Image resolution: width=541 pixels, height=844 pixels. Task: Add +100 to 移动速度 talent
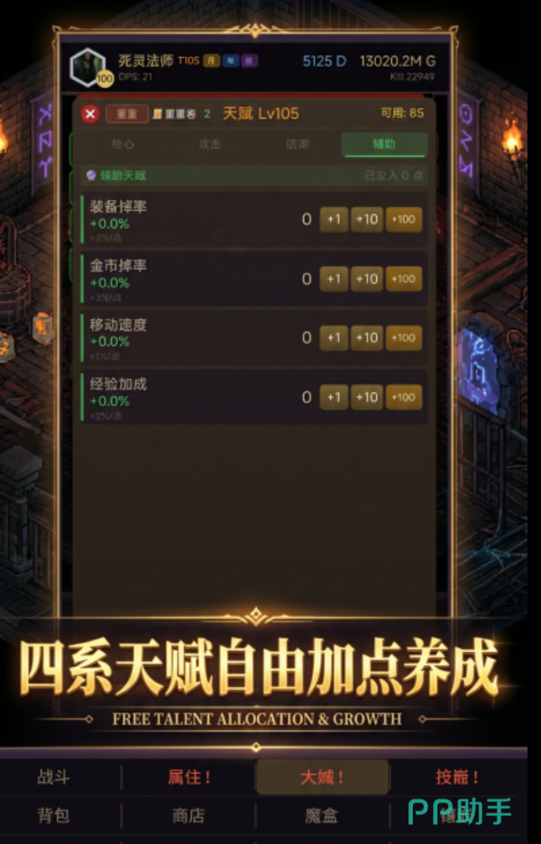pyautogui.click(x=404, y=338)
